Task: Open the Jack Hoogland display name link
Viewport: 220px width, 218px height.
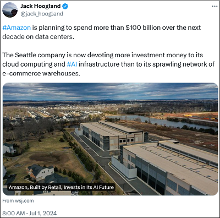Action: 40,6
